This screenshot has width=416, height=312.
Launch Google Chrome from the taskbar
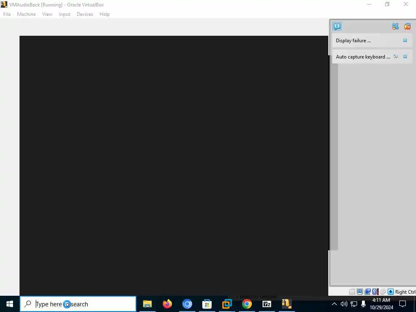click(x=247, y=304)
